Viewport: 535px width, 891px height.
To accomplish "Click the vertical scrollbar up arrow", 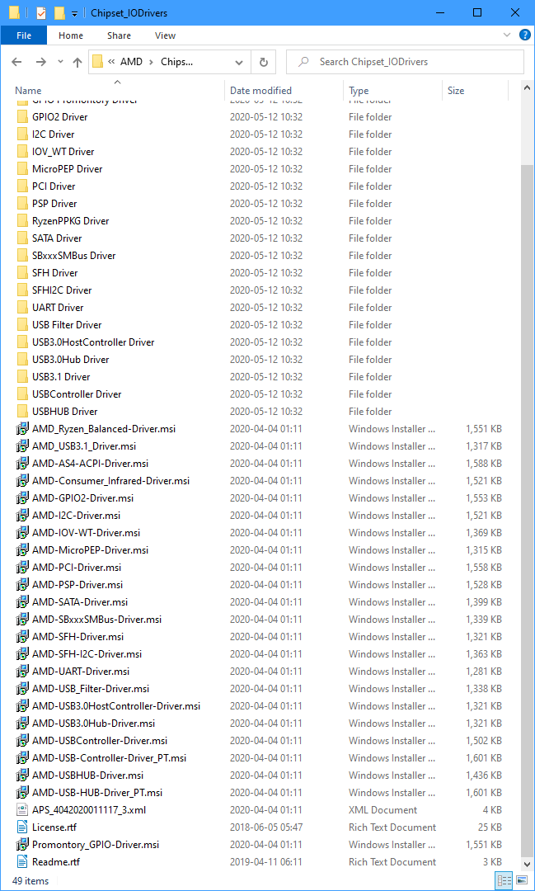I will [527, 88].
